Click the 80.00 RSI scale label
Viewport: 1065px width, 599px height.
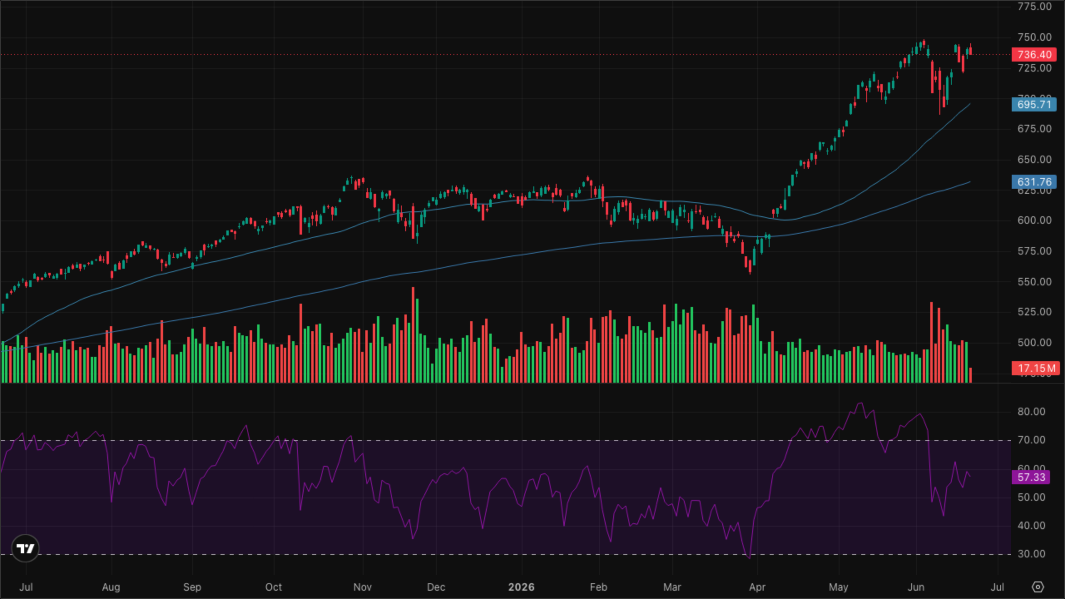1031,411
